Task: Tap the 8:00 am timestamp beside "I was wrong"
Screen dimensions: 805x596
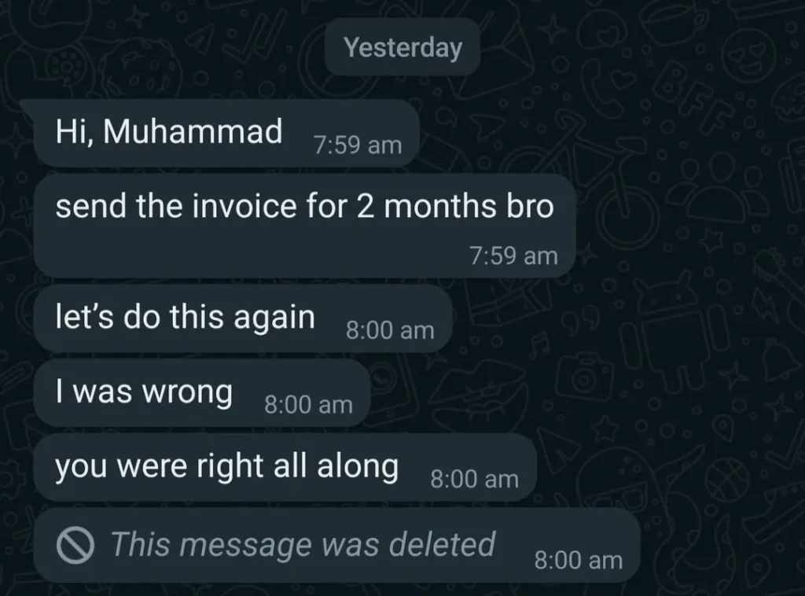Action: 308,405
